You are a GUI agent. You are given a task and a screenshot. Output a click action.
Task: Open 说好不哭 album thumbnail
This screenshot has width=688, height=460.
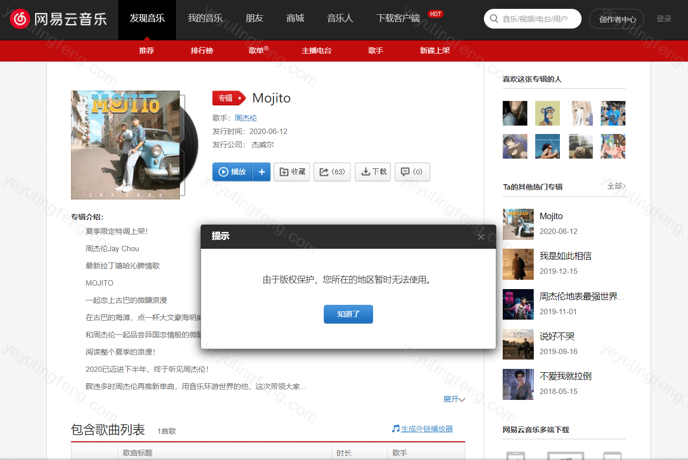pos(518,344)
